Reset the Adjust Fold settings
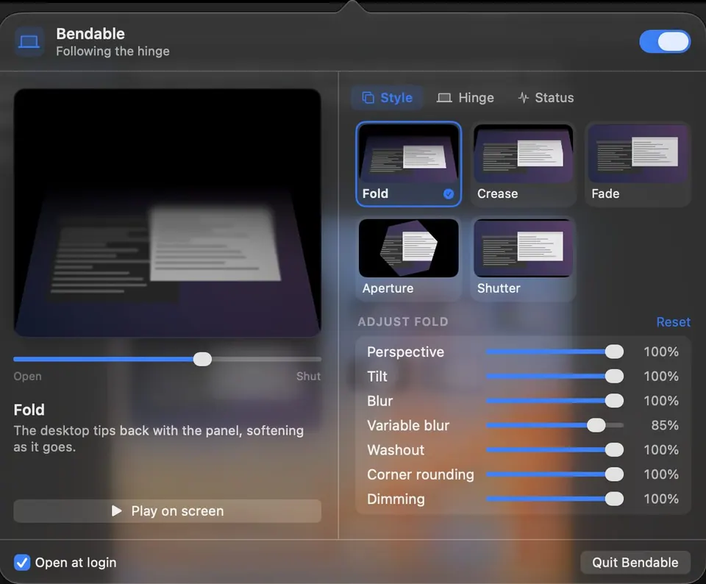 [x=673, y=322]
